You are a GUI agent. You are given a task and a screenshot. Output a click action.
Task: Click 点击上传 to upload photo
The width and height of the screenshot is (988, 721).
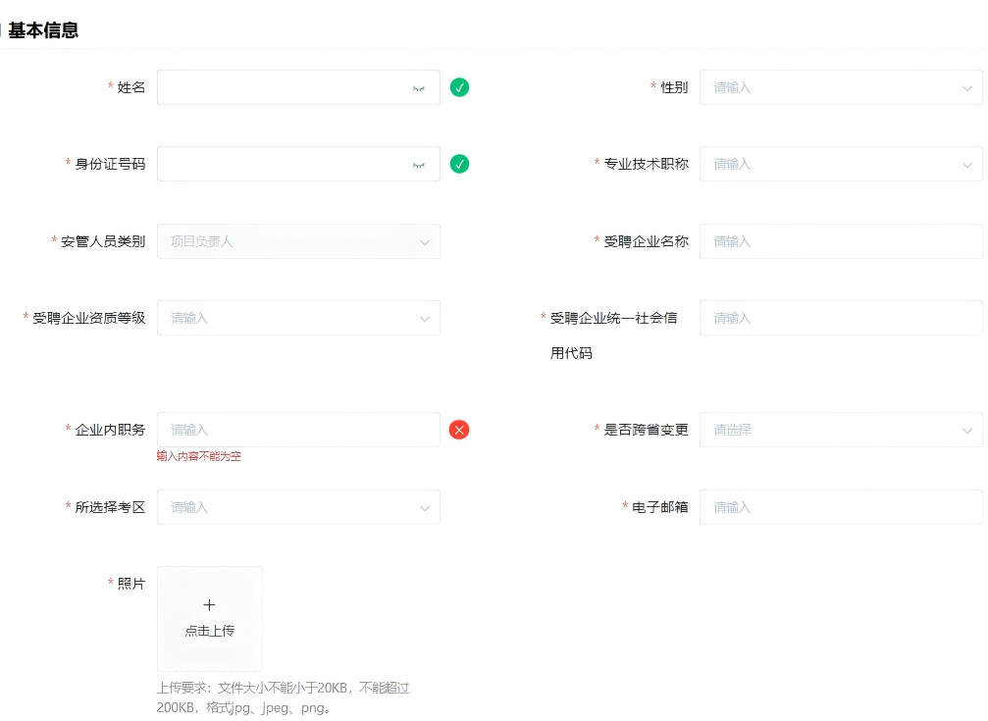(209, 631)
